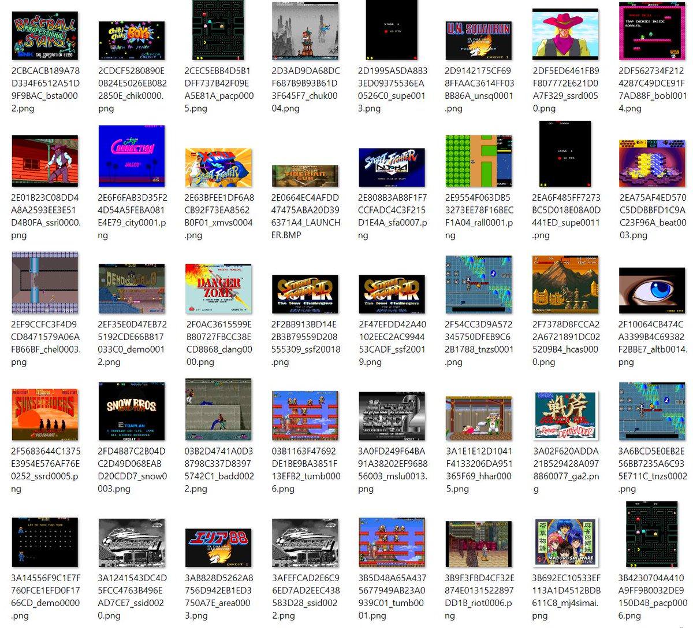Select the Bubble Bobble bobl0014.png thumbnail
The width and height of the screenshot is (693, 628).
pos(652,31)
